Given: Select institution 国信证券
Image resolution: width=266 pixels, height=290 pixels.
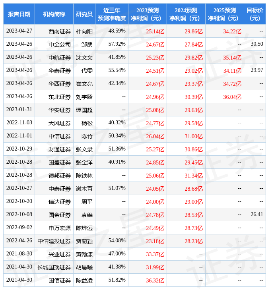Looking at the screenshot, I should pyautogui.click(x=60, y=280).
